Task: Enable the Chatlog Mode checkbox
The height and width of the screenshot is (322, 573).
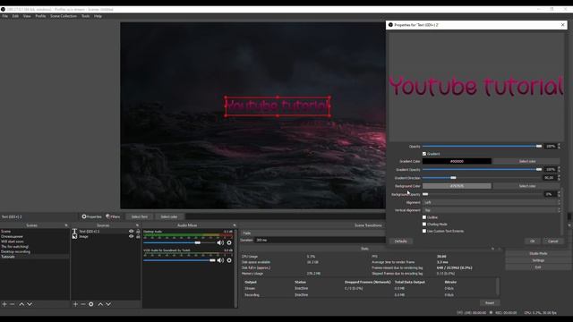Action: [424, 225]
